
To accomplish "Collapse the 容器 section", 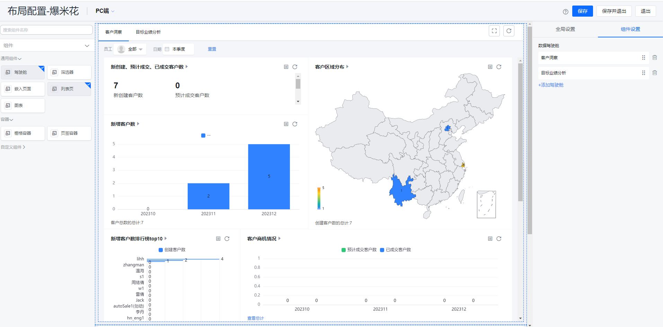I will pos(7,120).
